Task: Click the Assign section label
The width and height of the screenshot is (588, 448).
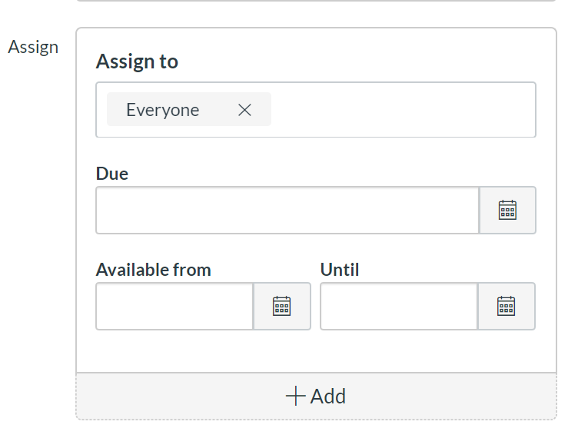Action: pyautogui.click(x=33, y=47)
